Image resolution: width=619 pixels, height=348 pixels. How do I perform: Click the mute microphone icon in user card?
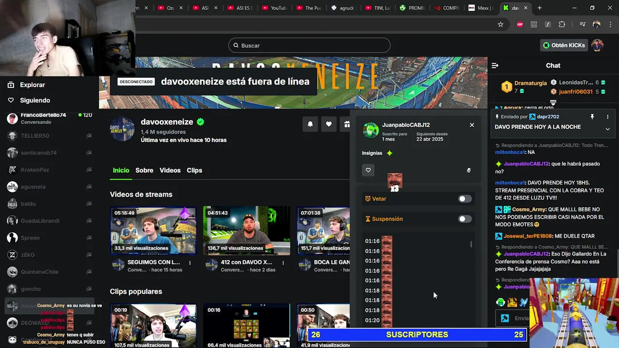click(469, 170)
